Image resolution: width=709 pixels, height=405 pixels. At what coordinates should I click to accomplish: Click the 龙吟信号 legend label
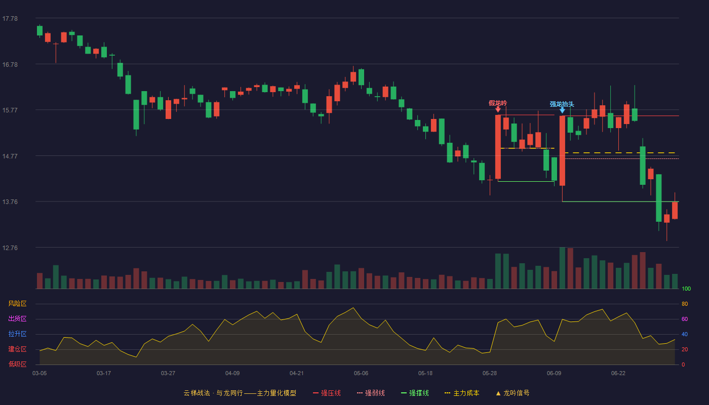point(517,393)
